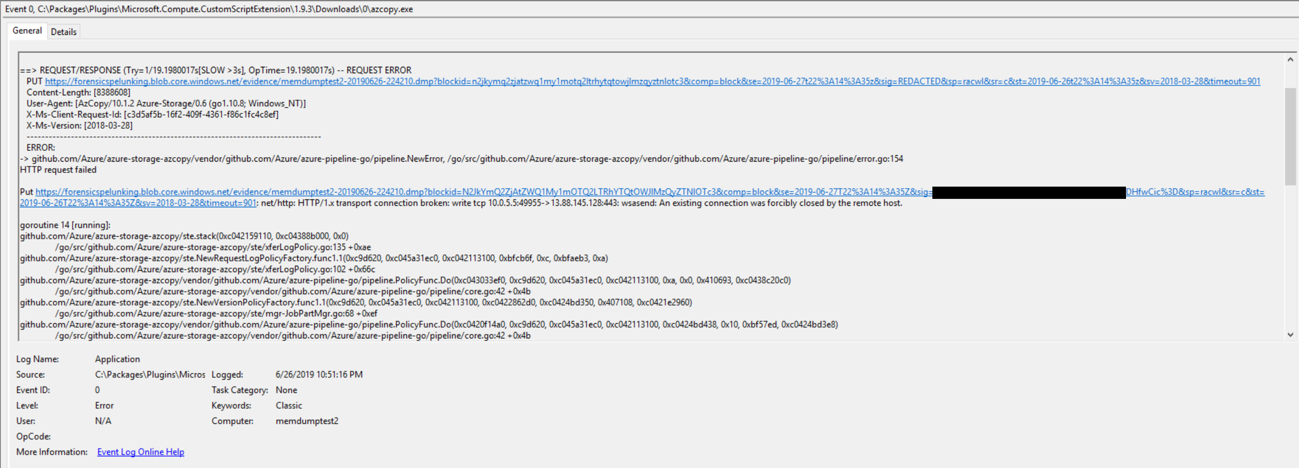
Task: Click the Content-Length: [8388608] line
Action: pyautogui.click(x=78, y=92)
